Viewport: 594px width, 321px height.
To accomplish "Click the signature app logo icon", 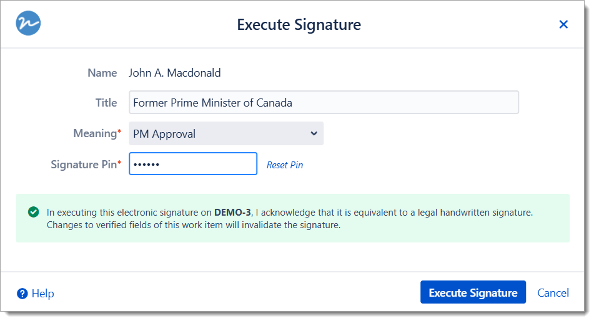I will [28, 24].
